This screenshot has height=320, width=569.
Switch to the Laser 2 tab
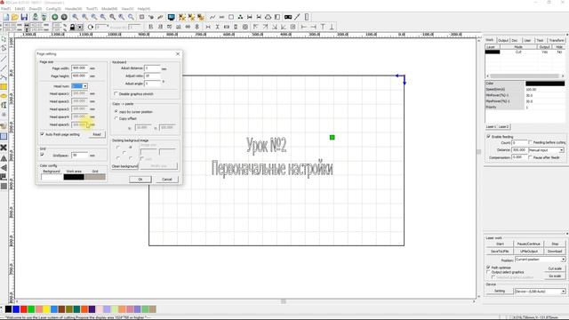tap(504, 126)
